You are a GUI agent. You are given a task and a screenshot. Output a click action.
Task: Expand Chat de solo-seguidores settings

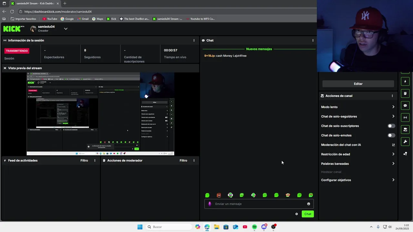[x=358, y=116]
